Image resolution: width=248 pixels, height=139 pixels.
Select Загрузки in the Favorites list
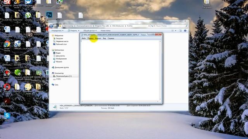pyautogui.click(x=59, y=39)
